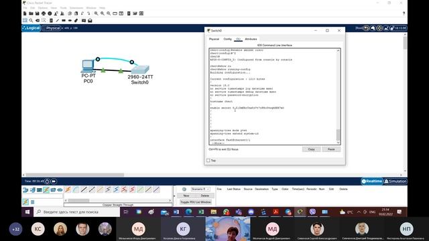Click the cable list horizontal scrollbar

click(x=78, y=200)
